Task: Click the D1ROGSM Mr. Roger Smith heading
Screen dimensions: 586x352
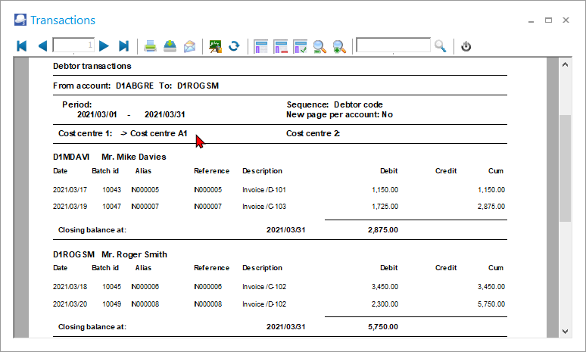Action: pos(110,254)
